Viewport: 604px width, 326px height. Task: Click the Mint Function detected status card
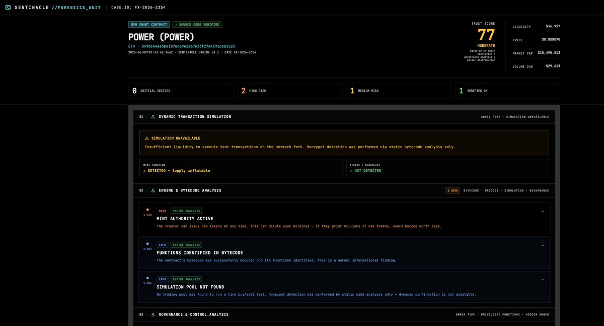(x=241, y=168)
